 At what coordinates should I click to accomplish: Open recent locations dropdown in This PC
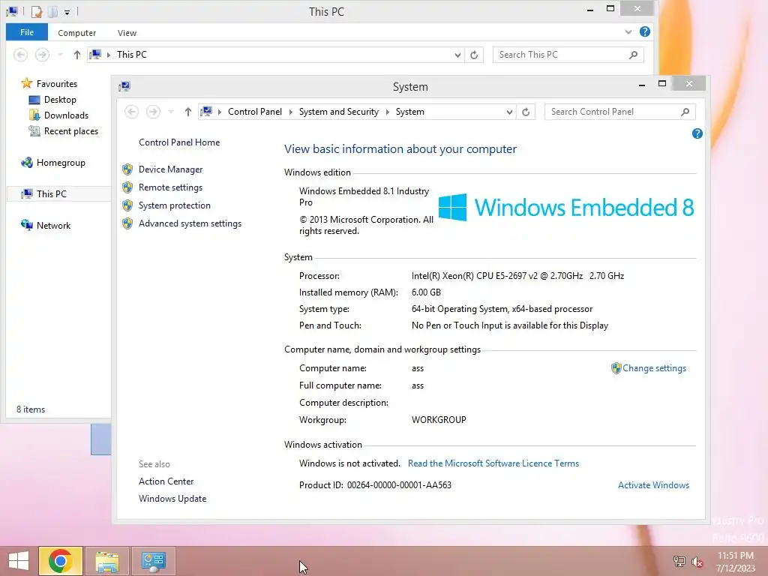click(60, 55)
